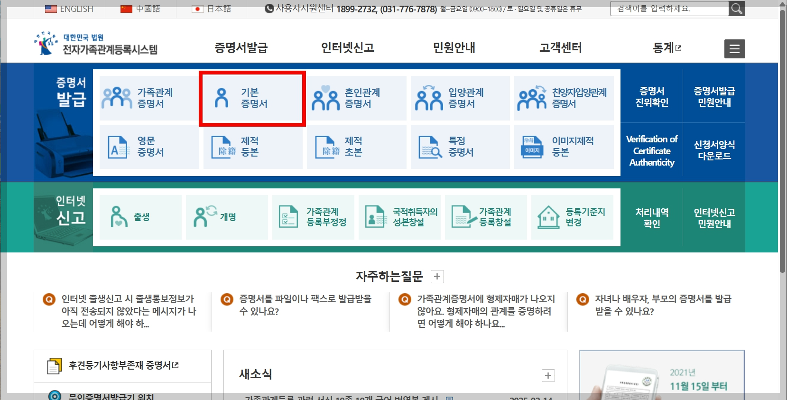Click the search magnifier button
The height and width of the screenshot is (400, 787).
point(737,9)
